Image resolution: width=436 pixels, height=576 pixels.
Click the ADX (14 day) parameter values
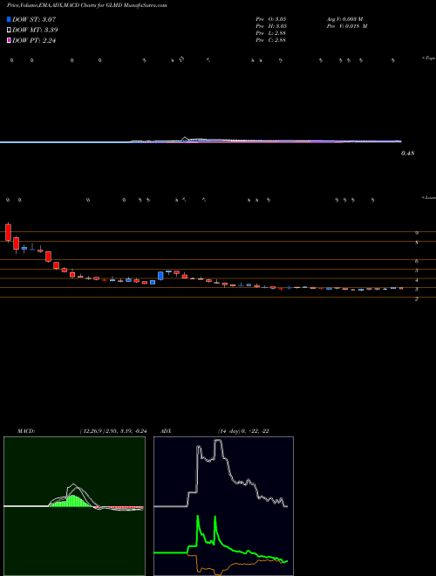tap(243, 431)
